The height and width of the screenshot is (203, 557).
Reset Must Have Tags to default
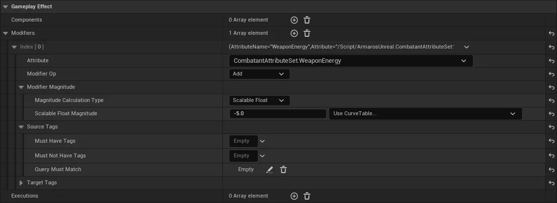(551, 141)
